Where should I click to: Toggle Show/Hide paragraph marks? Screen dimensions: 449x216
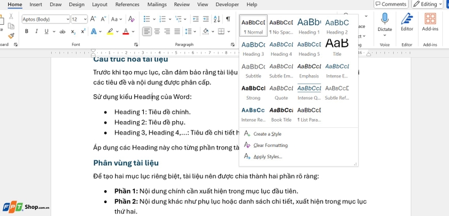[x=228, y=19]
